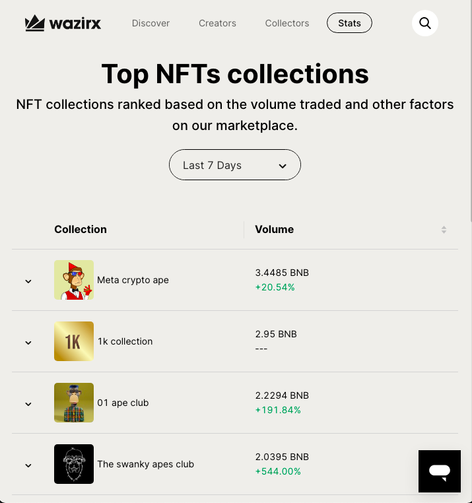The image size is (472, 503).
Task: Expand the 01 ape club row
Action: pyautogui.click(x=28, y=404)
